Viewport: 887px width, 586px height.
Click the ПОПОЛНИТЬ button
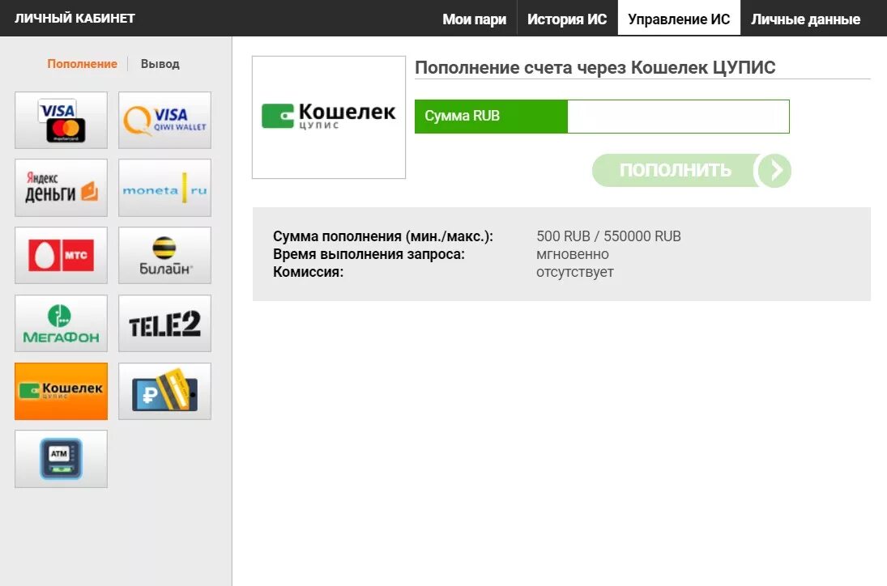tap(691, 170)
